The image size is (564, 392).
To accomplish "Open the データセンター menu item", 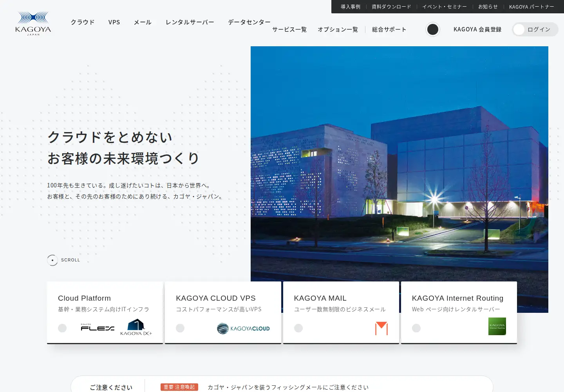I will (x=249, y=22).
